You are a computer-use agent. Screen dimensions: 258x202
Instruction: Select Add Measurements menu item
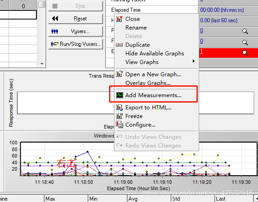(x=153, y=95)
